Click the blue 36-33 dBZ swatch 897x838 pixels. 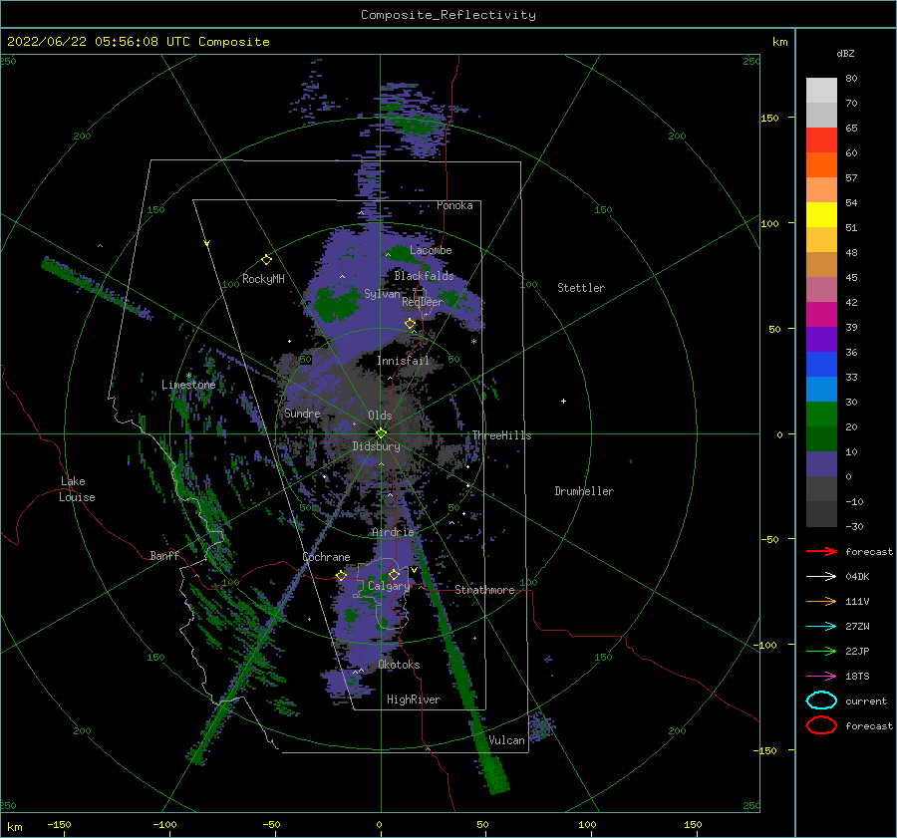pos(821,365)
